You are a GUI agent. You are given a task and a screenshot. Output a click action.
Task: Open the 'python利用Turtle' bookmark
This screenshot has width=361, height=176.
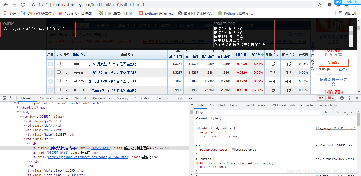click(156, 13)
